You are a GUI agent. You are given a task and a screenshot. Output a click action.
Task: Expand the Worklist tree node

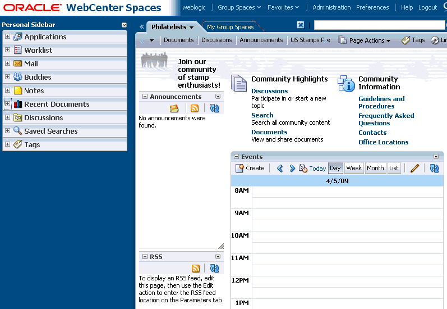point(8,49)
